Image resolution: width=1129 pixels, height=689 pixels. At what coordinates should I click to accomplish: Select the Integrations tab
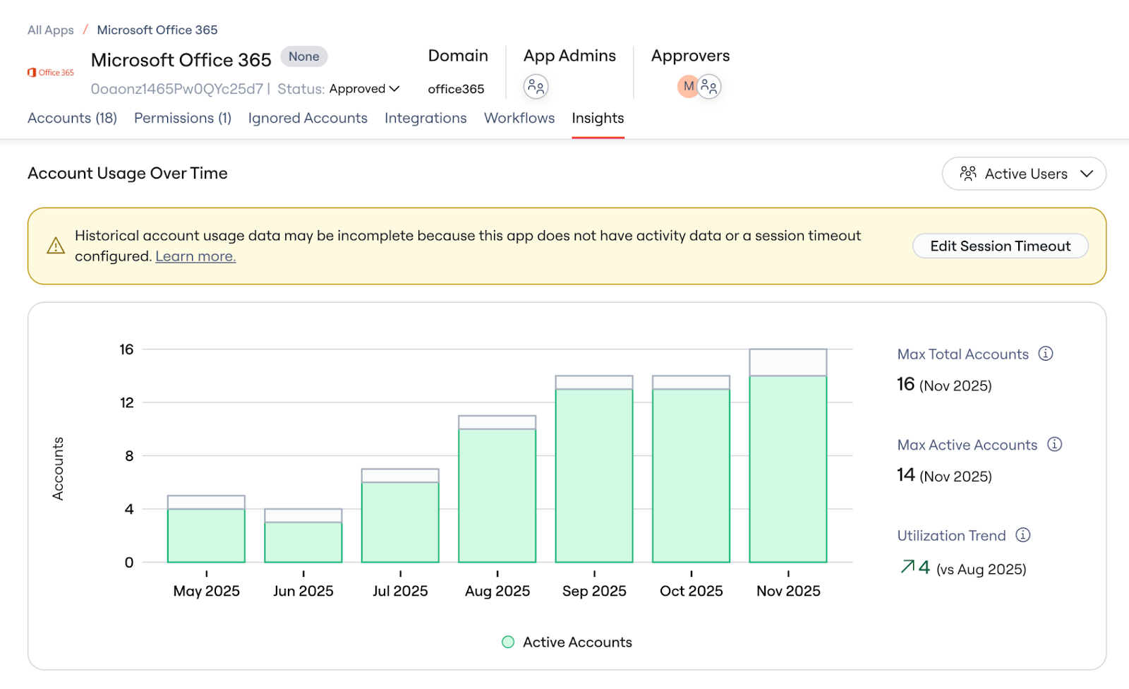(425, 118)
